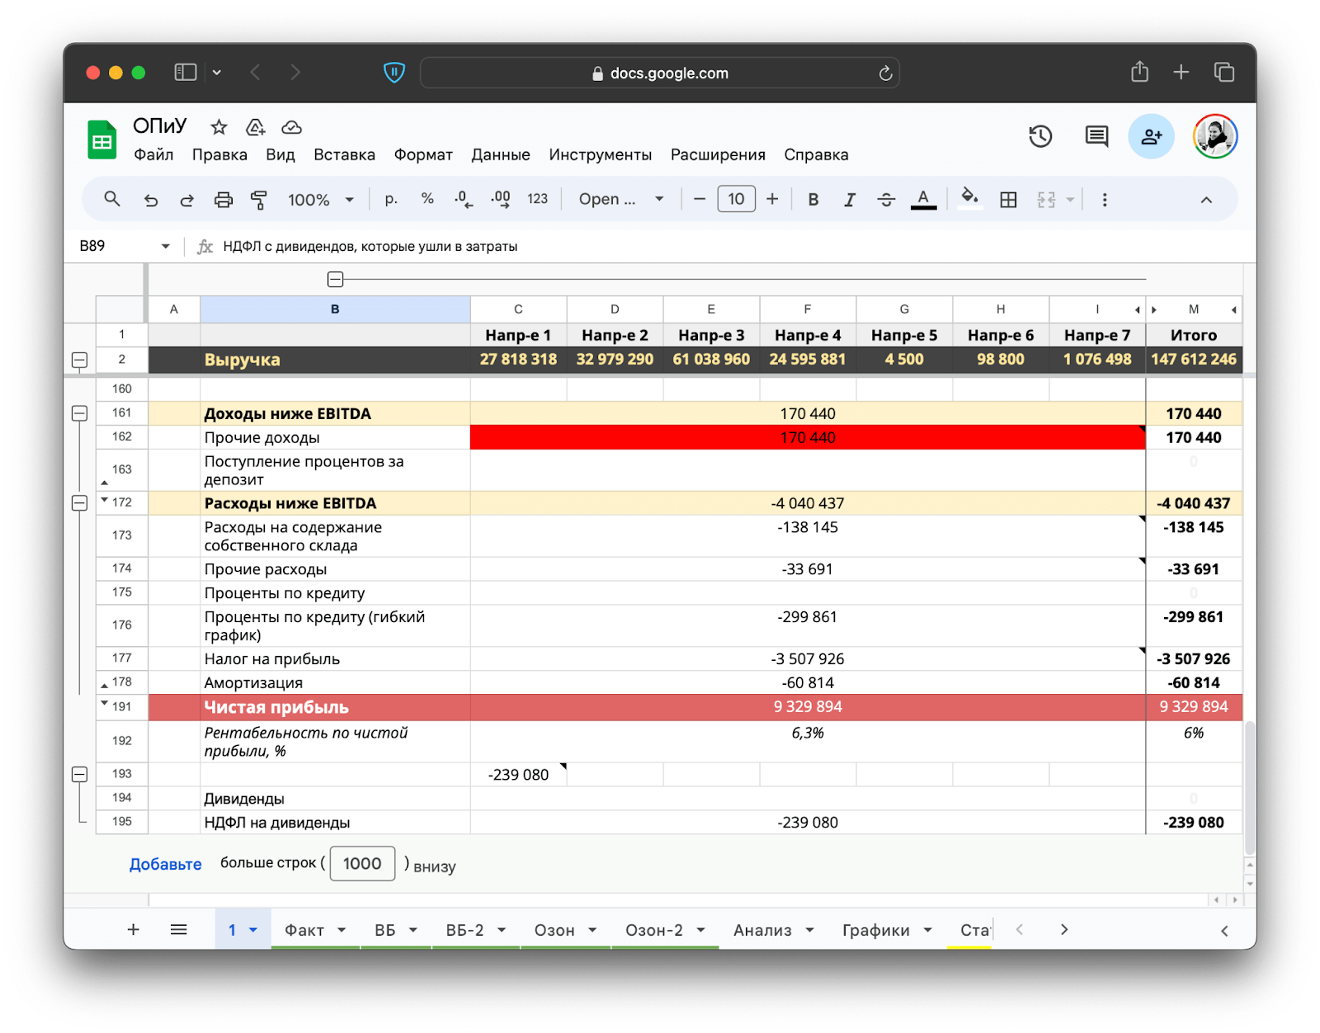This screenshot has width=1320, height=1033.
Task: Toggle italic formatting
Action: [x=849, y=200]
